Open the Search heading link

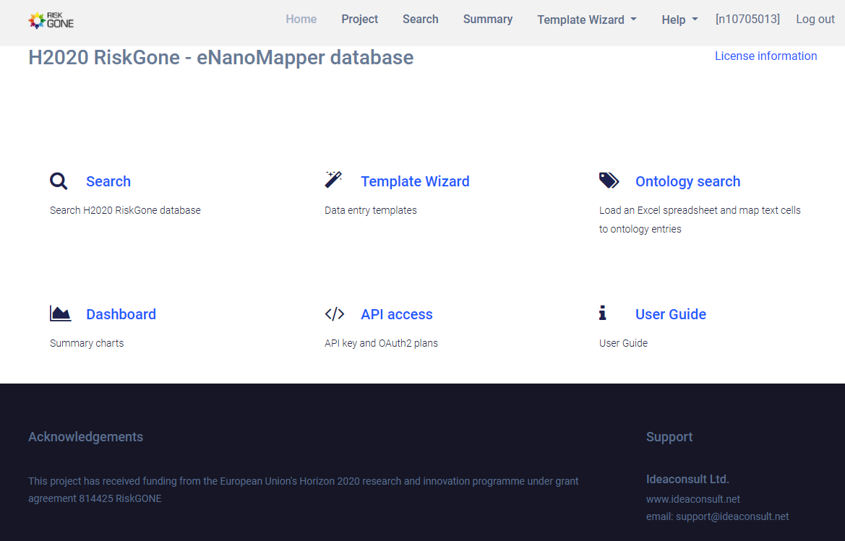click(108, 181)
